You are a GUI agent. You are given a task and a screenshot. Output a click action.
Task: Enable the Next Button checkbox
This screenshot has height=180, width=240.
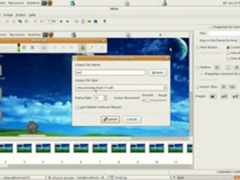[197, 47]
